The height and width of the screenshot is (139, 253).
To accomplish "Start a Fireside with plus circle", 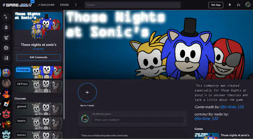I will point(87,93).
